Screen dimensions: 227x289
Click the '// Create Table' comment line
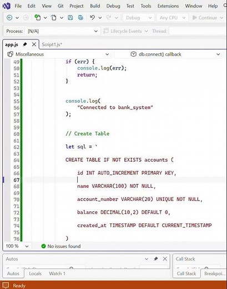pyautogui.click(x=87, y=133)
